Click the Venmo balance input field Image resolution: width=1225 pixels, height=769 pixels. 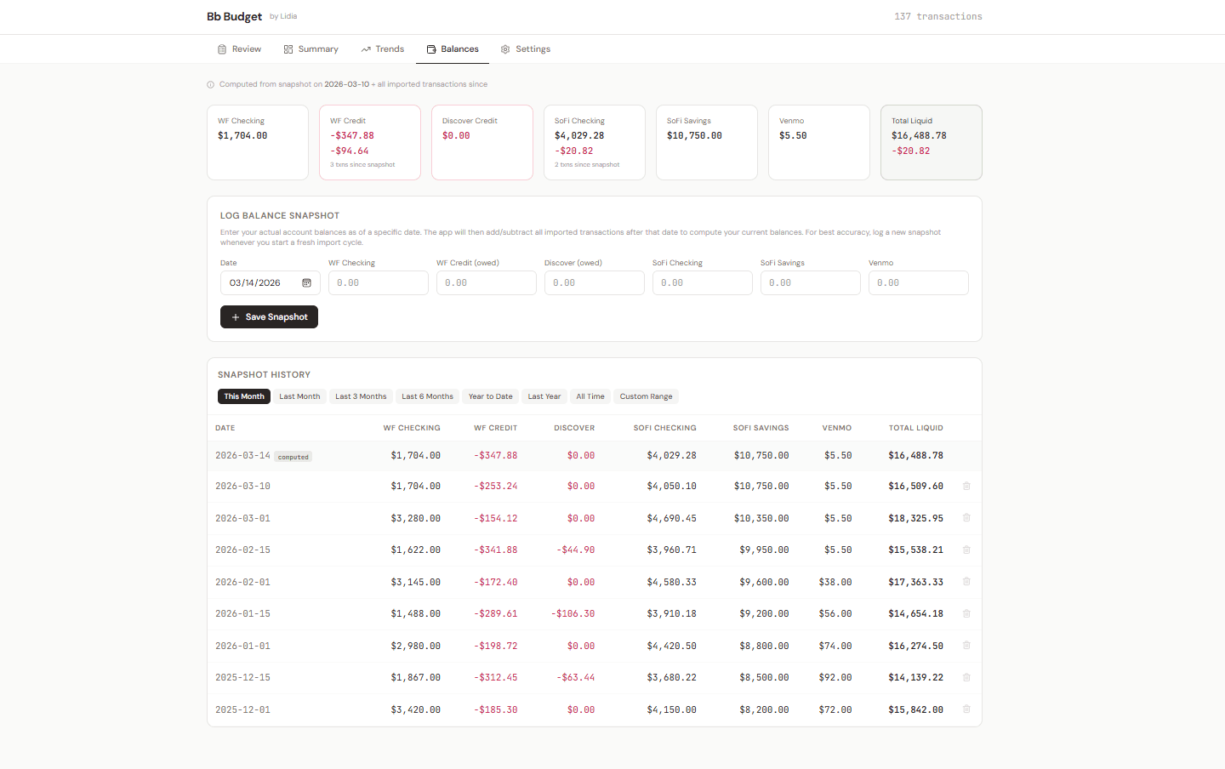click(918, 282)
